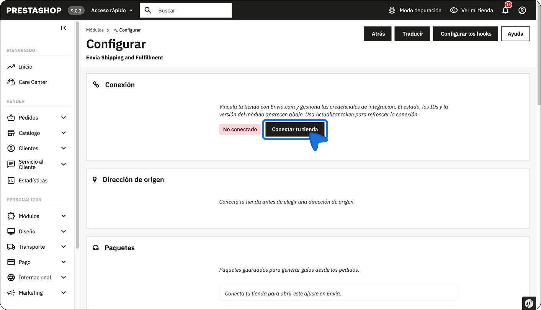Viewport: 541px width, 310px height.
Task: Select Catálogo menu label
Action: pos(29,133)
